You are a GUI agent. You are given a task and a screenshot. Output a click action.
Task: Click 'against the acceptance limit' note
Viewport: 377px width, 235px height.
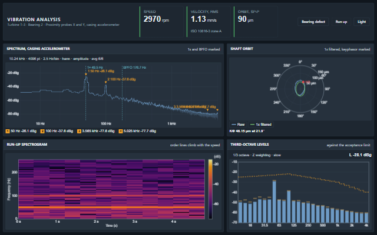[x=348, y=145]
